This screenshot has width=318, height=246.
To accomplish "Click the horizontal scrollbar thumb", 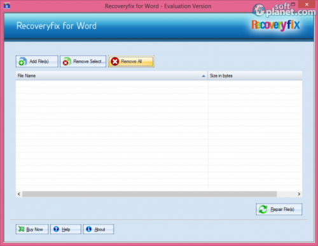I will point(149,194).
